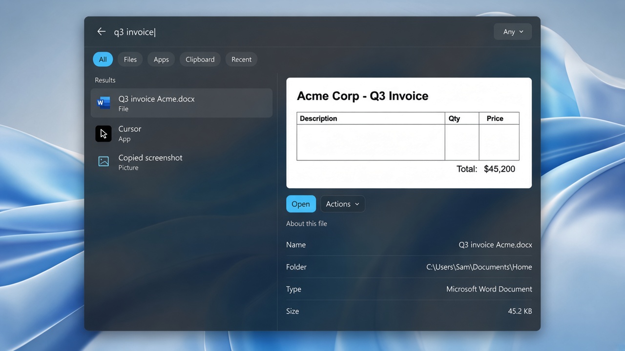Click the Results section label
This screenshot has height=351, width=625.
click(105, 80)
